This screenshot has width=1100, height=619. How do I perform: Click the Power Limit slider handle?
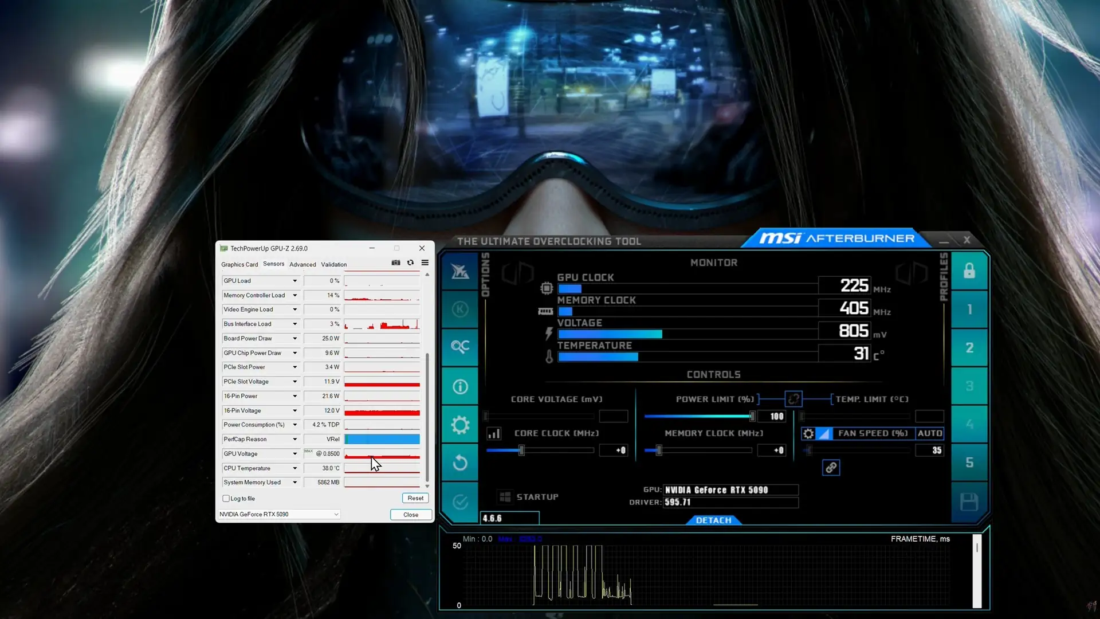752,416
